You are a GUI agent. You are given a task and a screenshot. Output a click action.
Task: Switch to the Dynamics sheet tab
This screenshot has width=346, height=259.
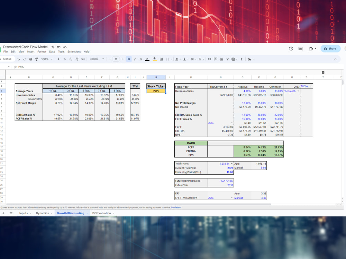[42, 213]
